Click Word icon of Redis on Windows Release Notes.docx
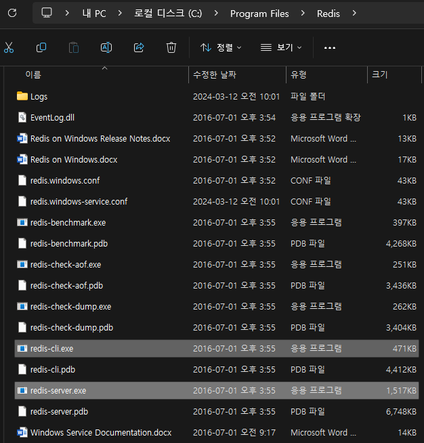 22,138
